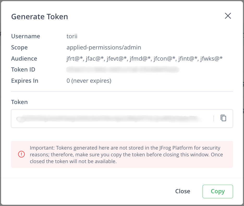Click the Generate Token dialog title
Viewport: 244px width, 206px height.
(39, 16)
